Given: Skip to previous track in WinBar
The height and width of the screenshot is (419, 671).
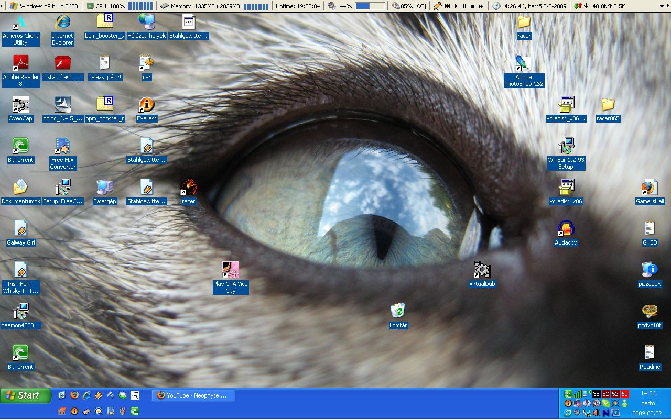Looking at the screenshot, I should point(447,6).
